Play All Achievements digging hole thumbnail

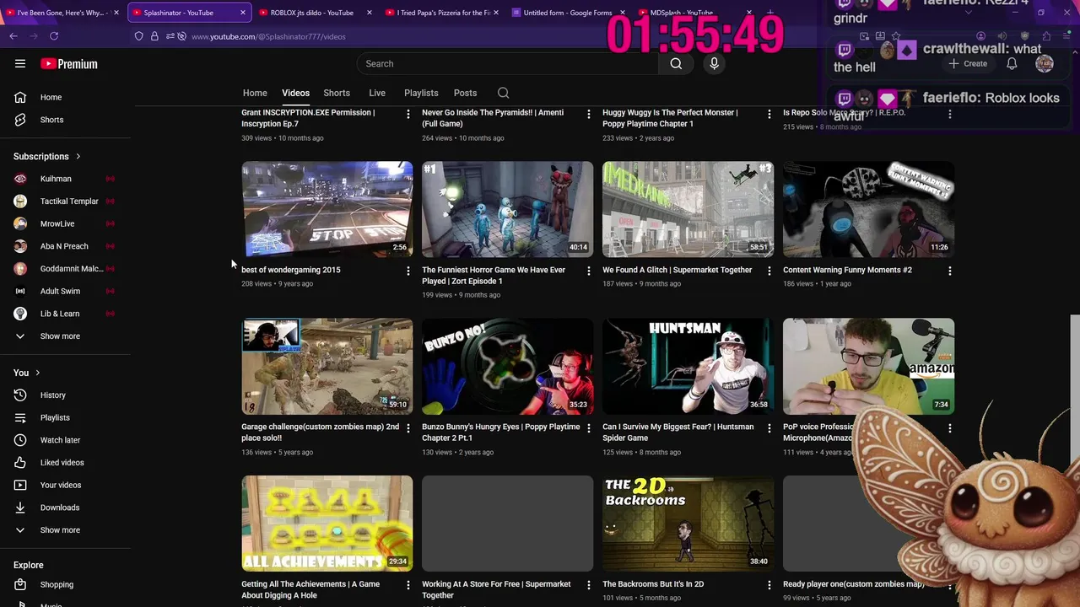point(327,523)
